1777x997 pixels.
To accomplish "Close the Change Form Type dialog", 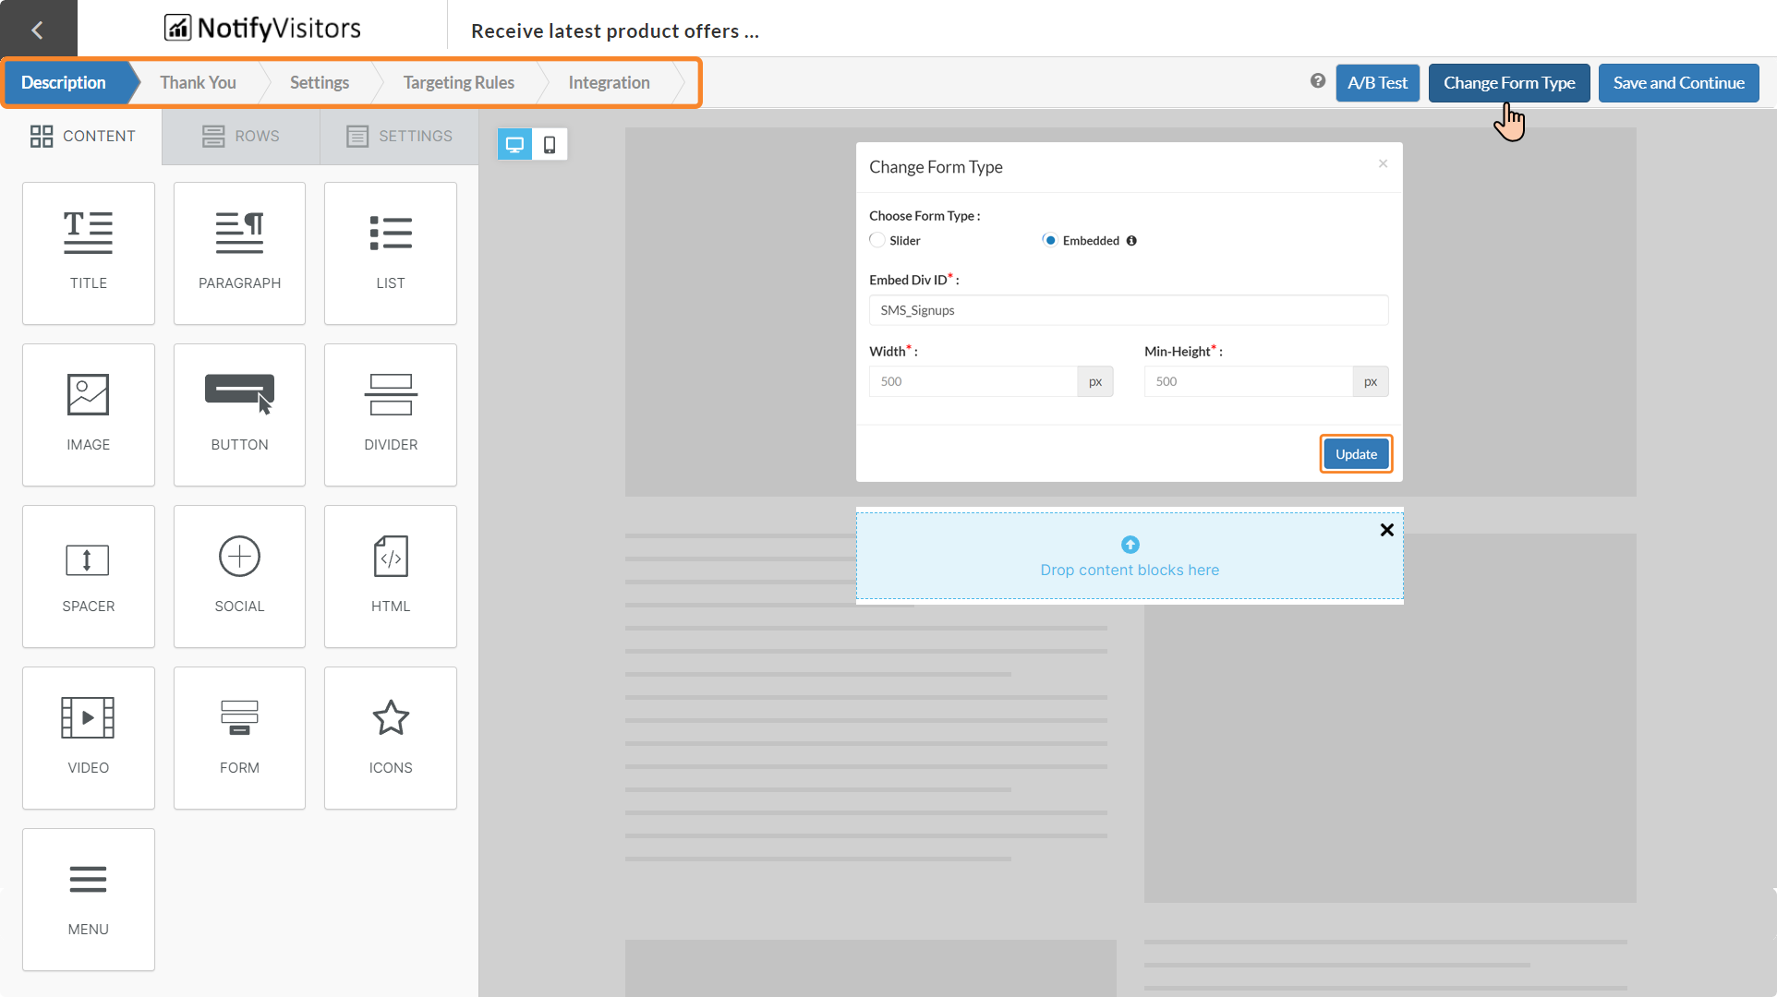I will tap(1383, 163).
